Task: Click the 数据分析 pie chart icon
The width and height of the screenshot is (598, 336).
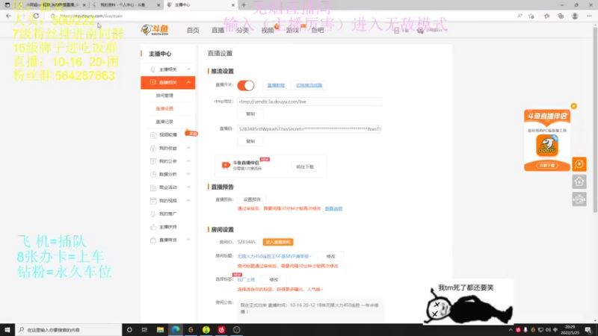Action: coord(153,175)
